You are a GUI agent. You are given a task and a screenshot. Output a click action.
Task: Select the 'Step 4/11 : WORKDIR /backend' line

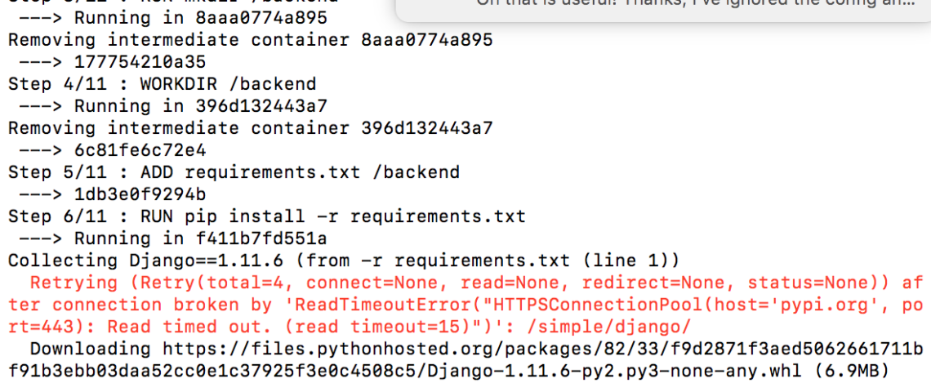point(162,84)
